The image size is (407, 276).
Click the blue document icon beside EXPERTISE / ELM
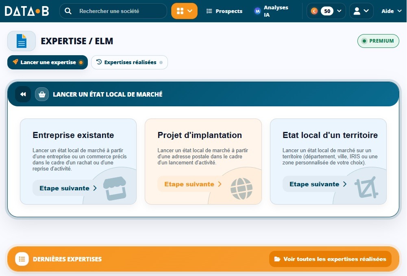click(22, 41)
